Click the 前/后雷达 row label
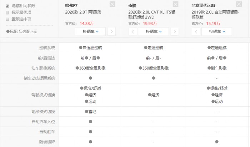This screenshot has height=147, width=250. tap(46, 58)
